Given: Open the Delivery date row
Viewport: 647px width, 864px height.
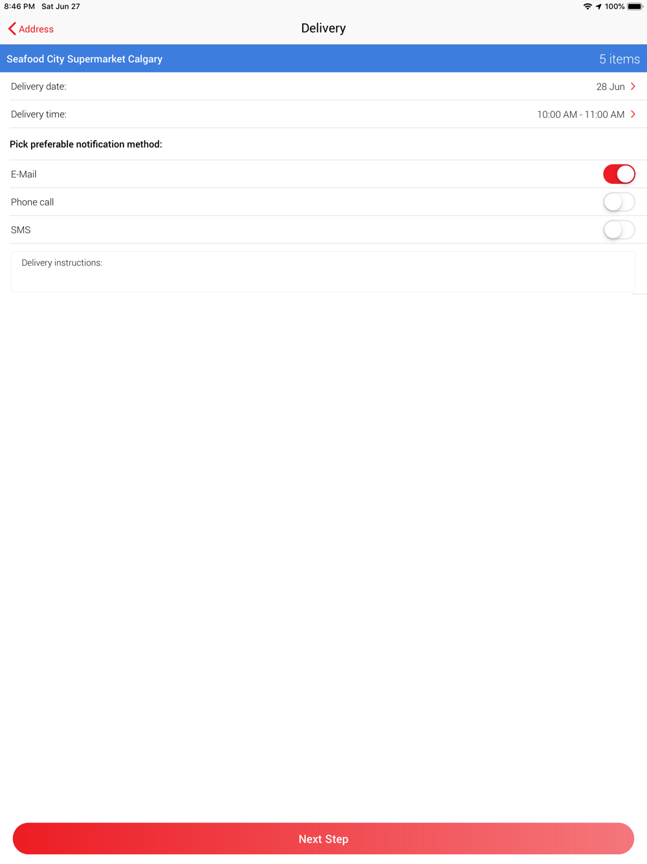Looking at the screenshot, I should (323, 86).
